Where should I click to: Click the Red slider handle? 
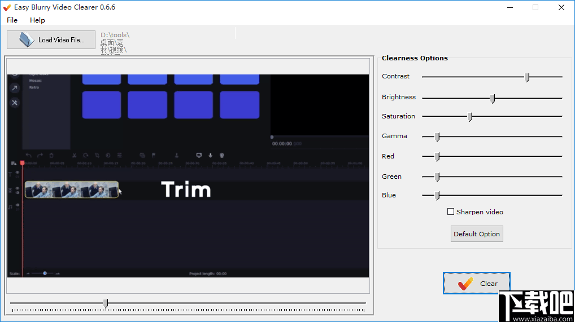tap(437, 157)
